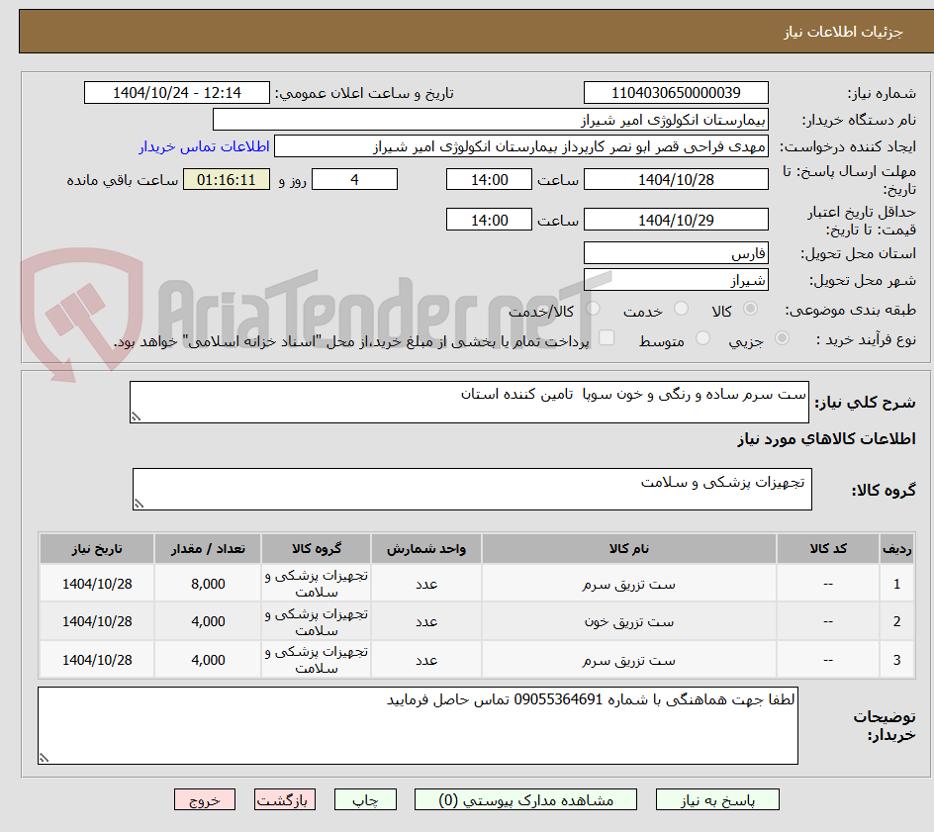Select the متوسط purchase type radio
This screenshot has width=934, height=832.
coord(702,338)
